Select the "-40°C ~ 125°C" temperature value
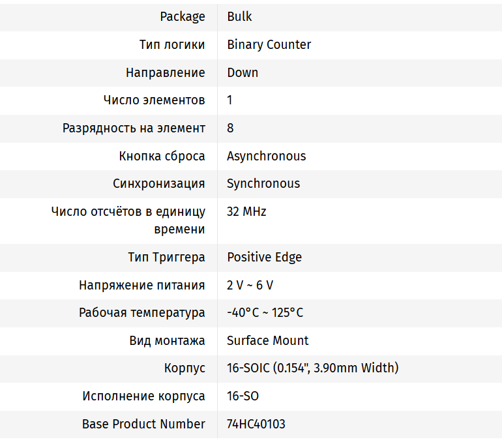502x446 pixels. pyautogui.click(x=265, y=312)
